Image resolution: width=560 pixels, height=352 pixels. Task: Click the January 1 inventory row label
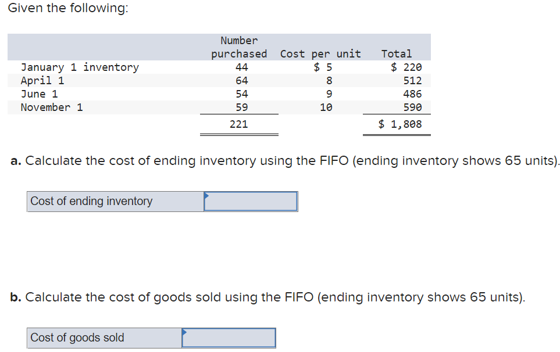click(x=80, y=67)
